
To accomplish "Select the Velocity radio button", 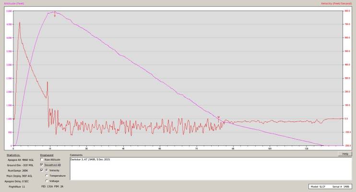I will [x=47, y=170].
